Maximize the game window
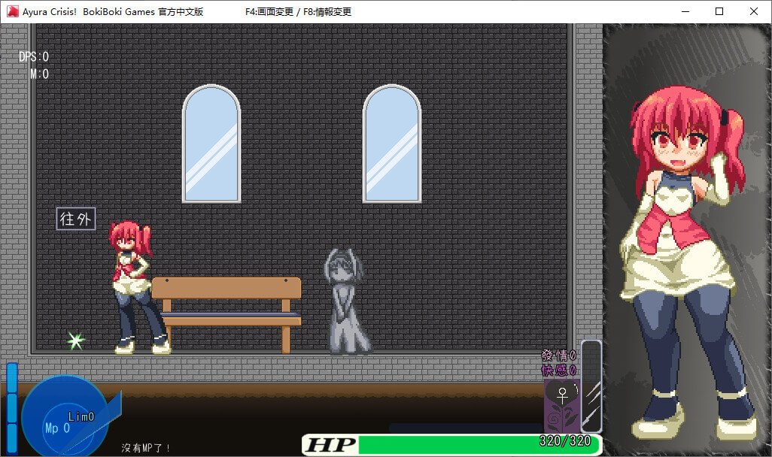Viewport: 772px width, 457px height. pyautogui.click(x=719, y=11)
